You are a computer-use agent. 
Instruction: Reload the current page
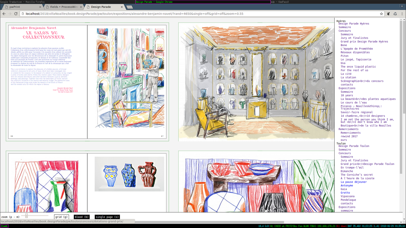(x=17, y=14)
